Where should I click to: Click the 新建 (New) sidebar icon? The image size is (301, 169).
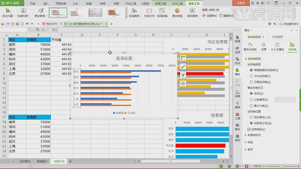(237, 39)
